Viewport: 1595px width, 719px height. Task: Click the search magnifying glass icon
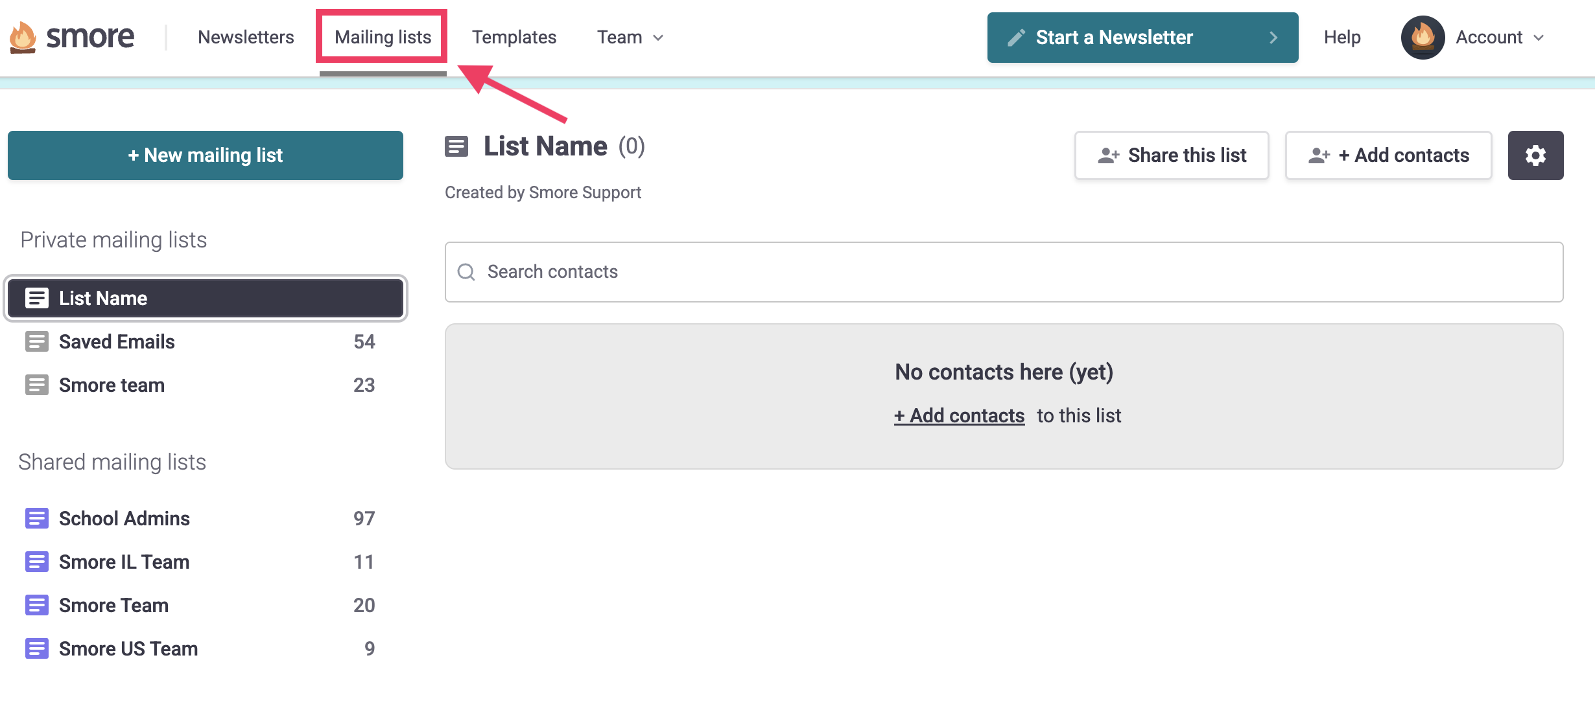point(466,272)
